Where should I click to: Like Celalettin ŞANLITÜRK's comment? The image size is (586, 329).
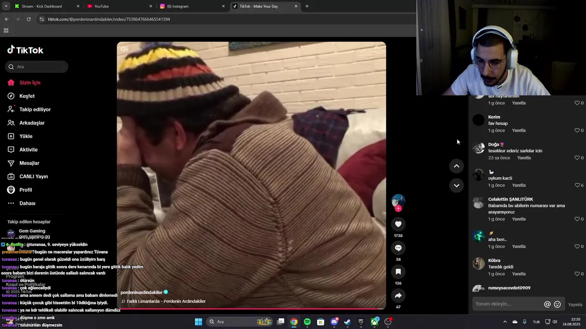pos(577,219)
